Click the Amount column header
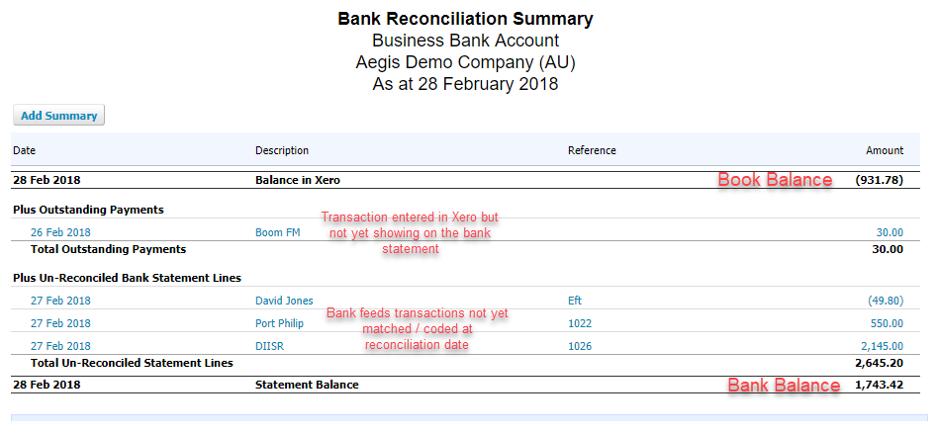The image size is (938, 434). point(885,150)
